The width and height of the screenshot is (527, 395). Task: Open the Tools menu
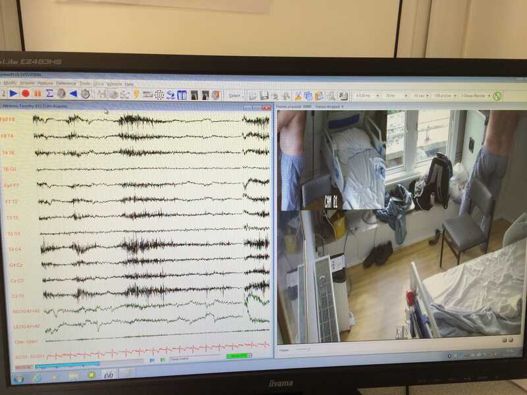click(84, 84)
